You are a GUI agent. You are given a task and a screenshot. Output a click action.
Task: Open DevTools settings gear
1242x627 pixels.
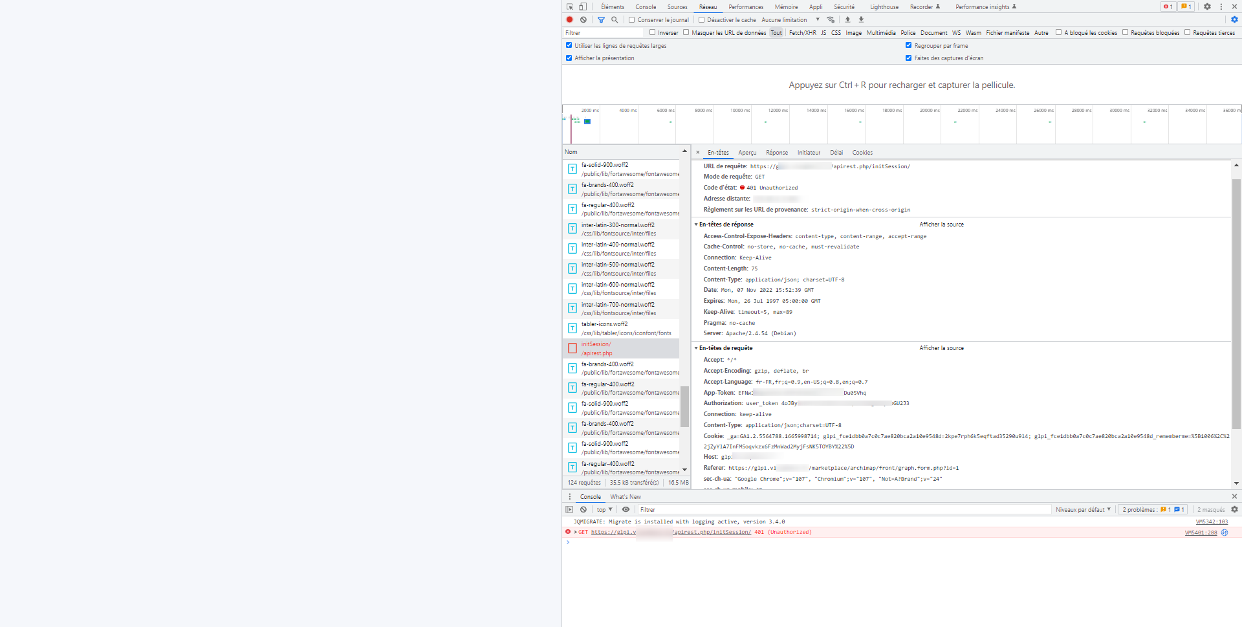pos(1207,6)
